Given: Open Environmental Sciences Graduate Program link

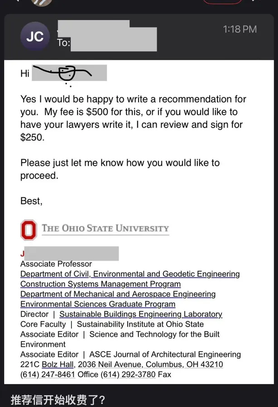Looking at the screenshot, I should click(98, 304).
